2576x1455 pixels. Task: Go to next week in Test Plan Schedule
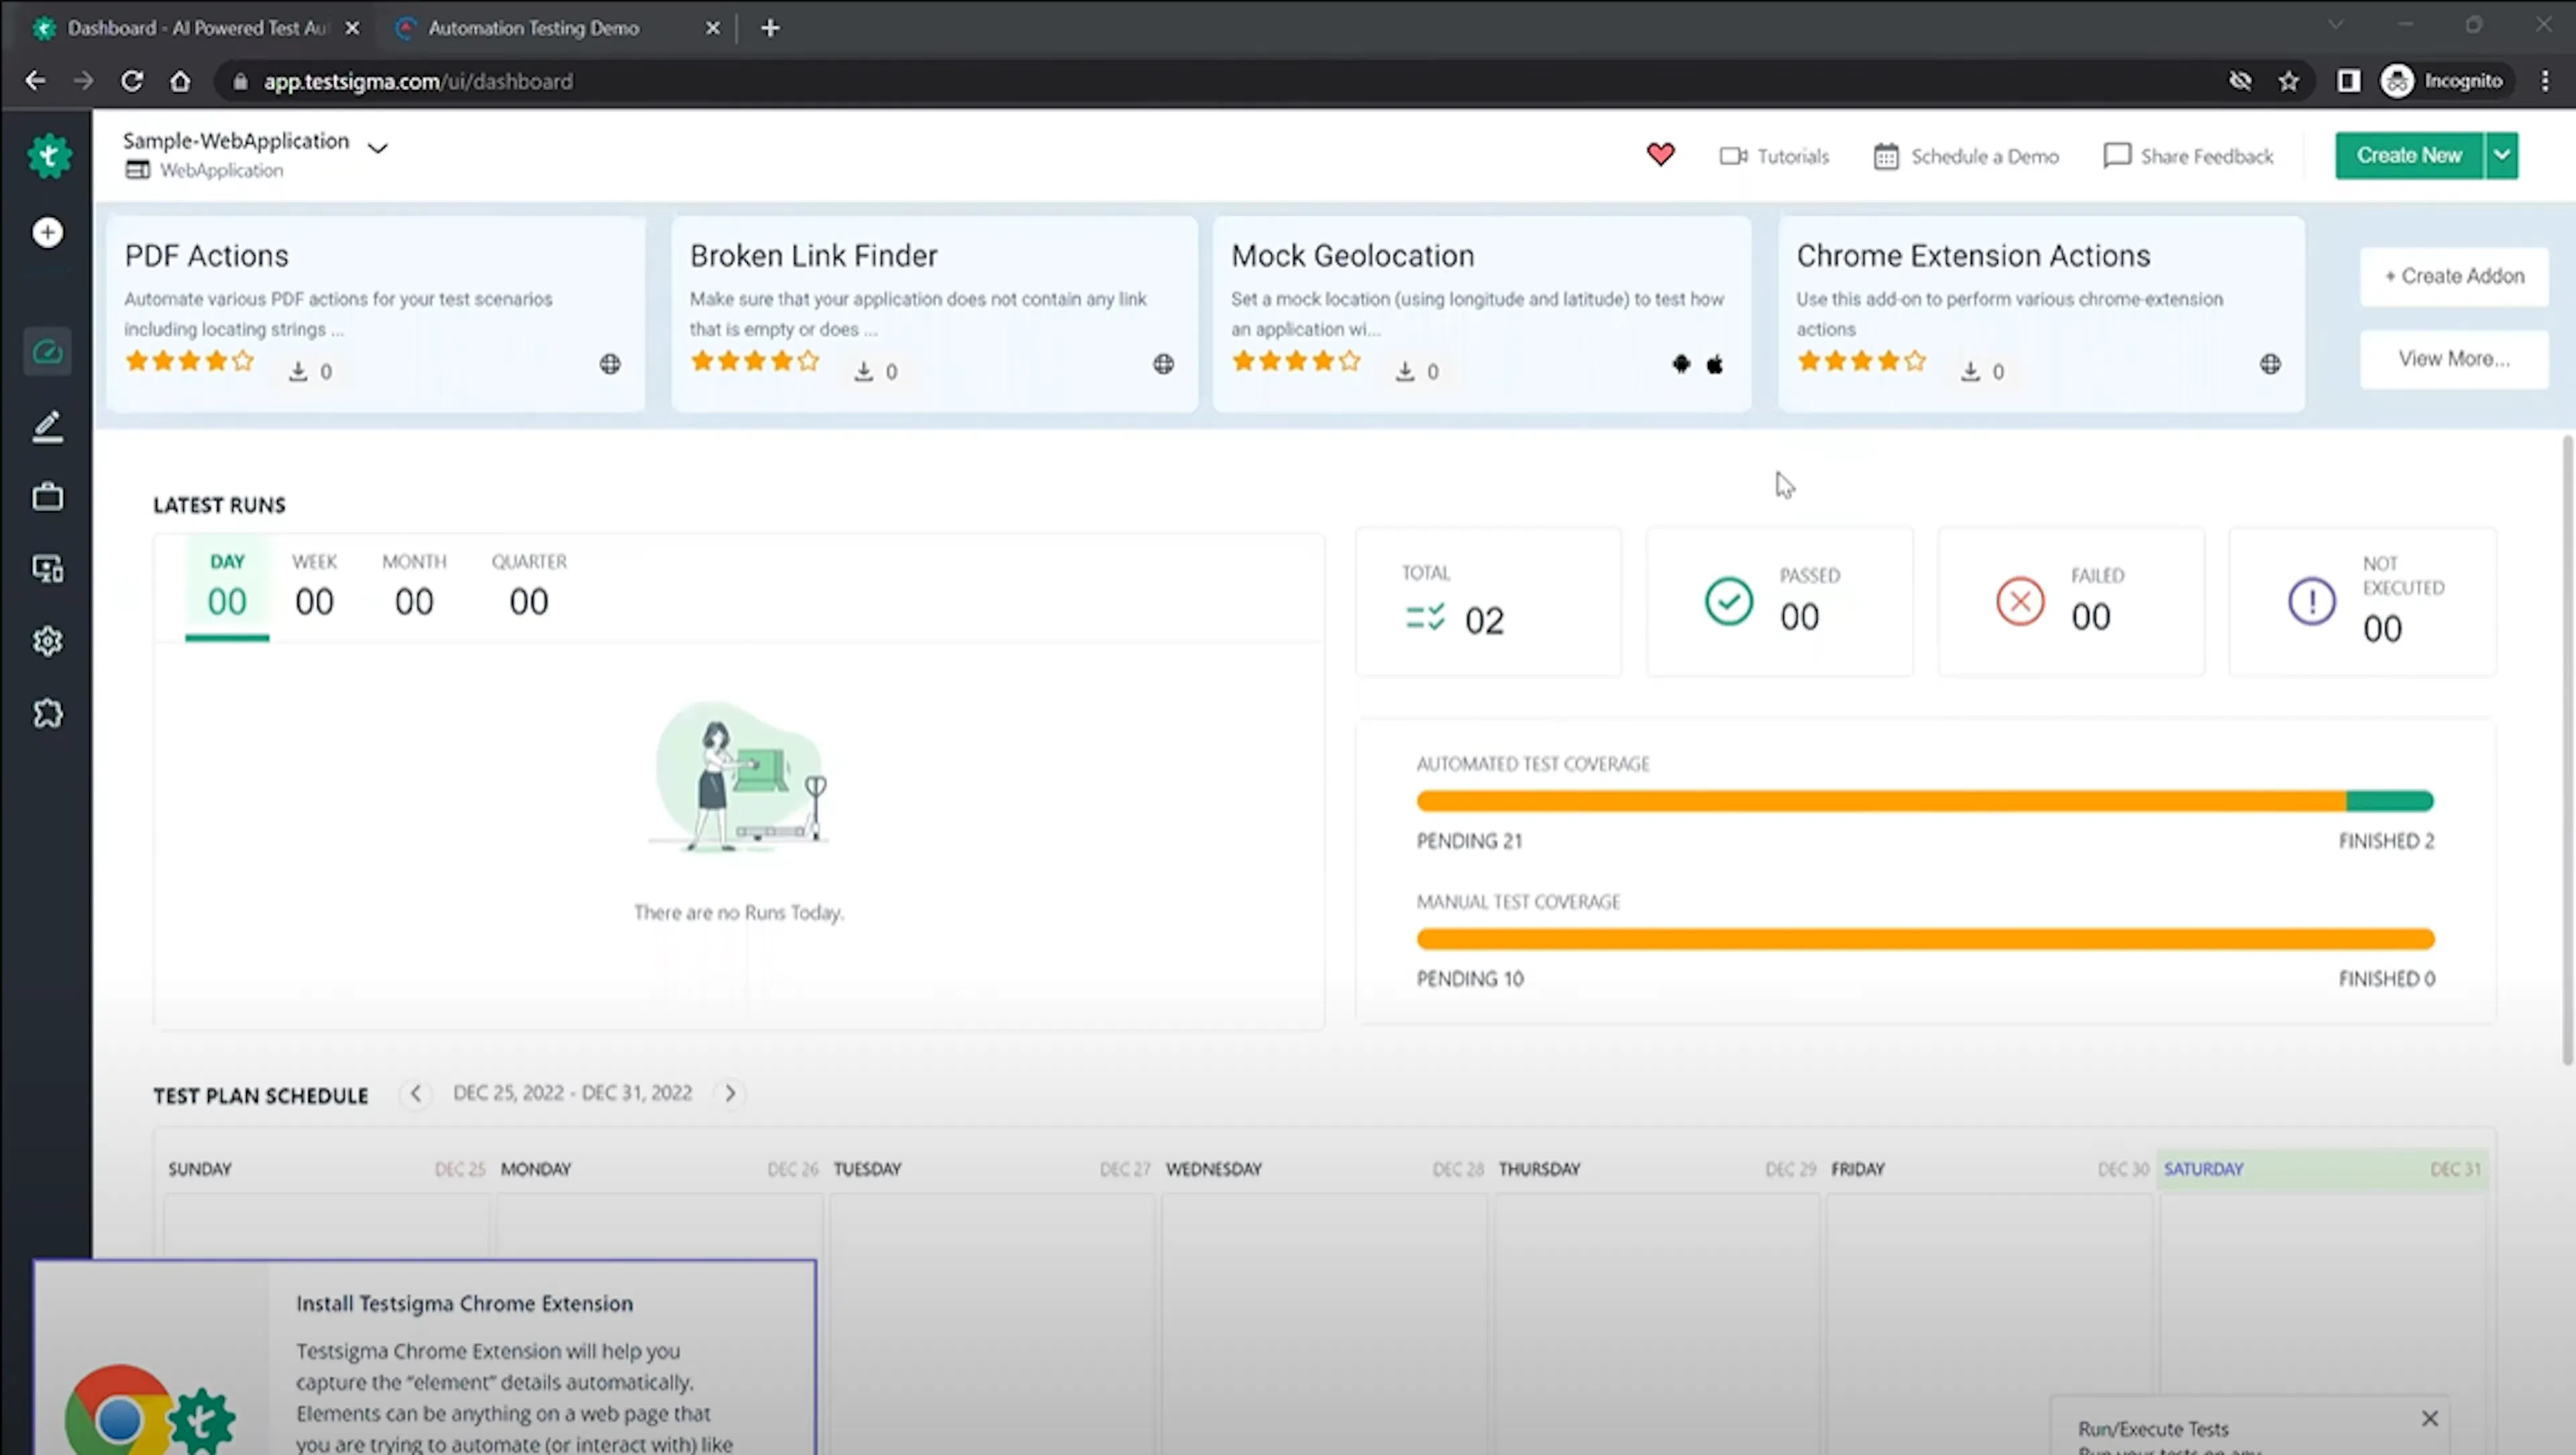(730, 1093)
